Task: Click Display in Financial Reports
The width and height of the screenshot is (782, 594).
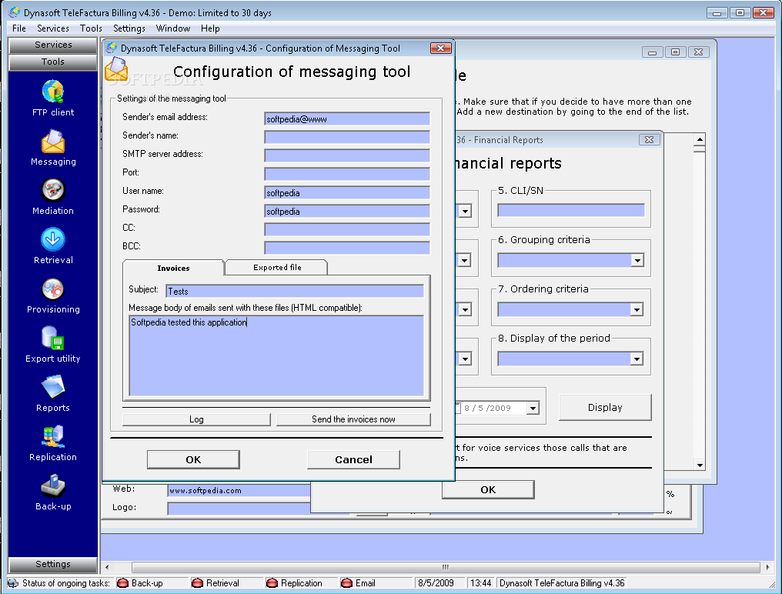Action: (605, 408)
